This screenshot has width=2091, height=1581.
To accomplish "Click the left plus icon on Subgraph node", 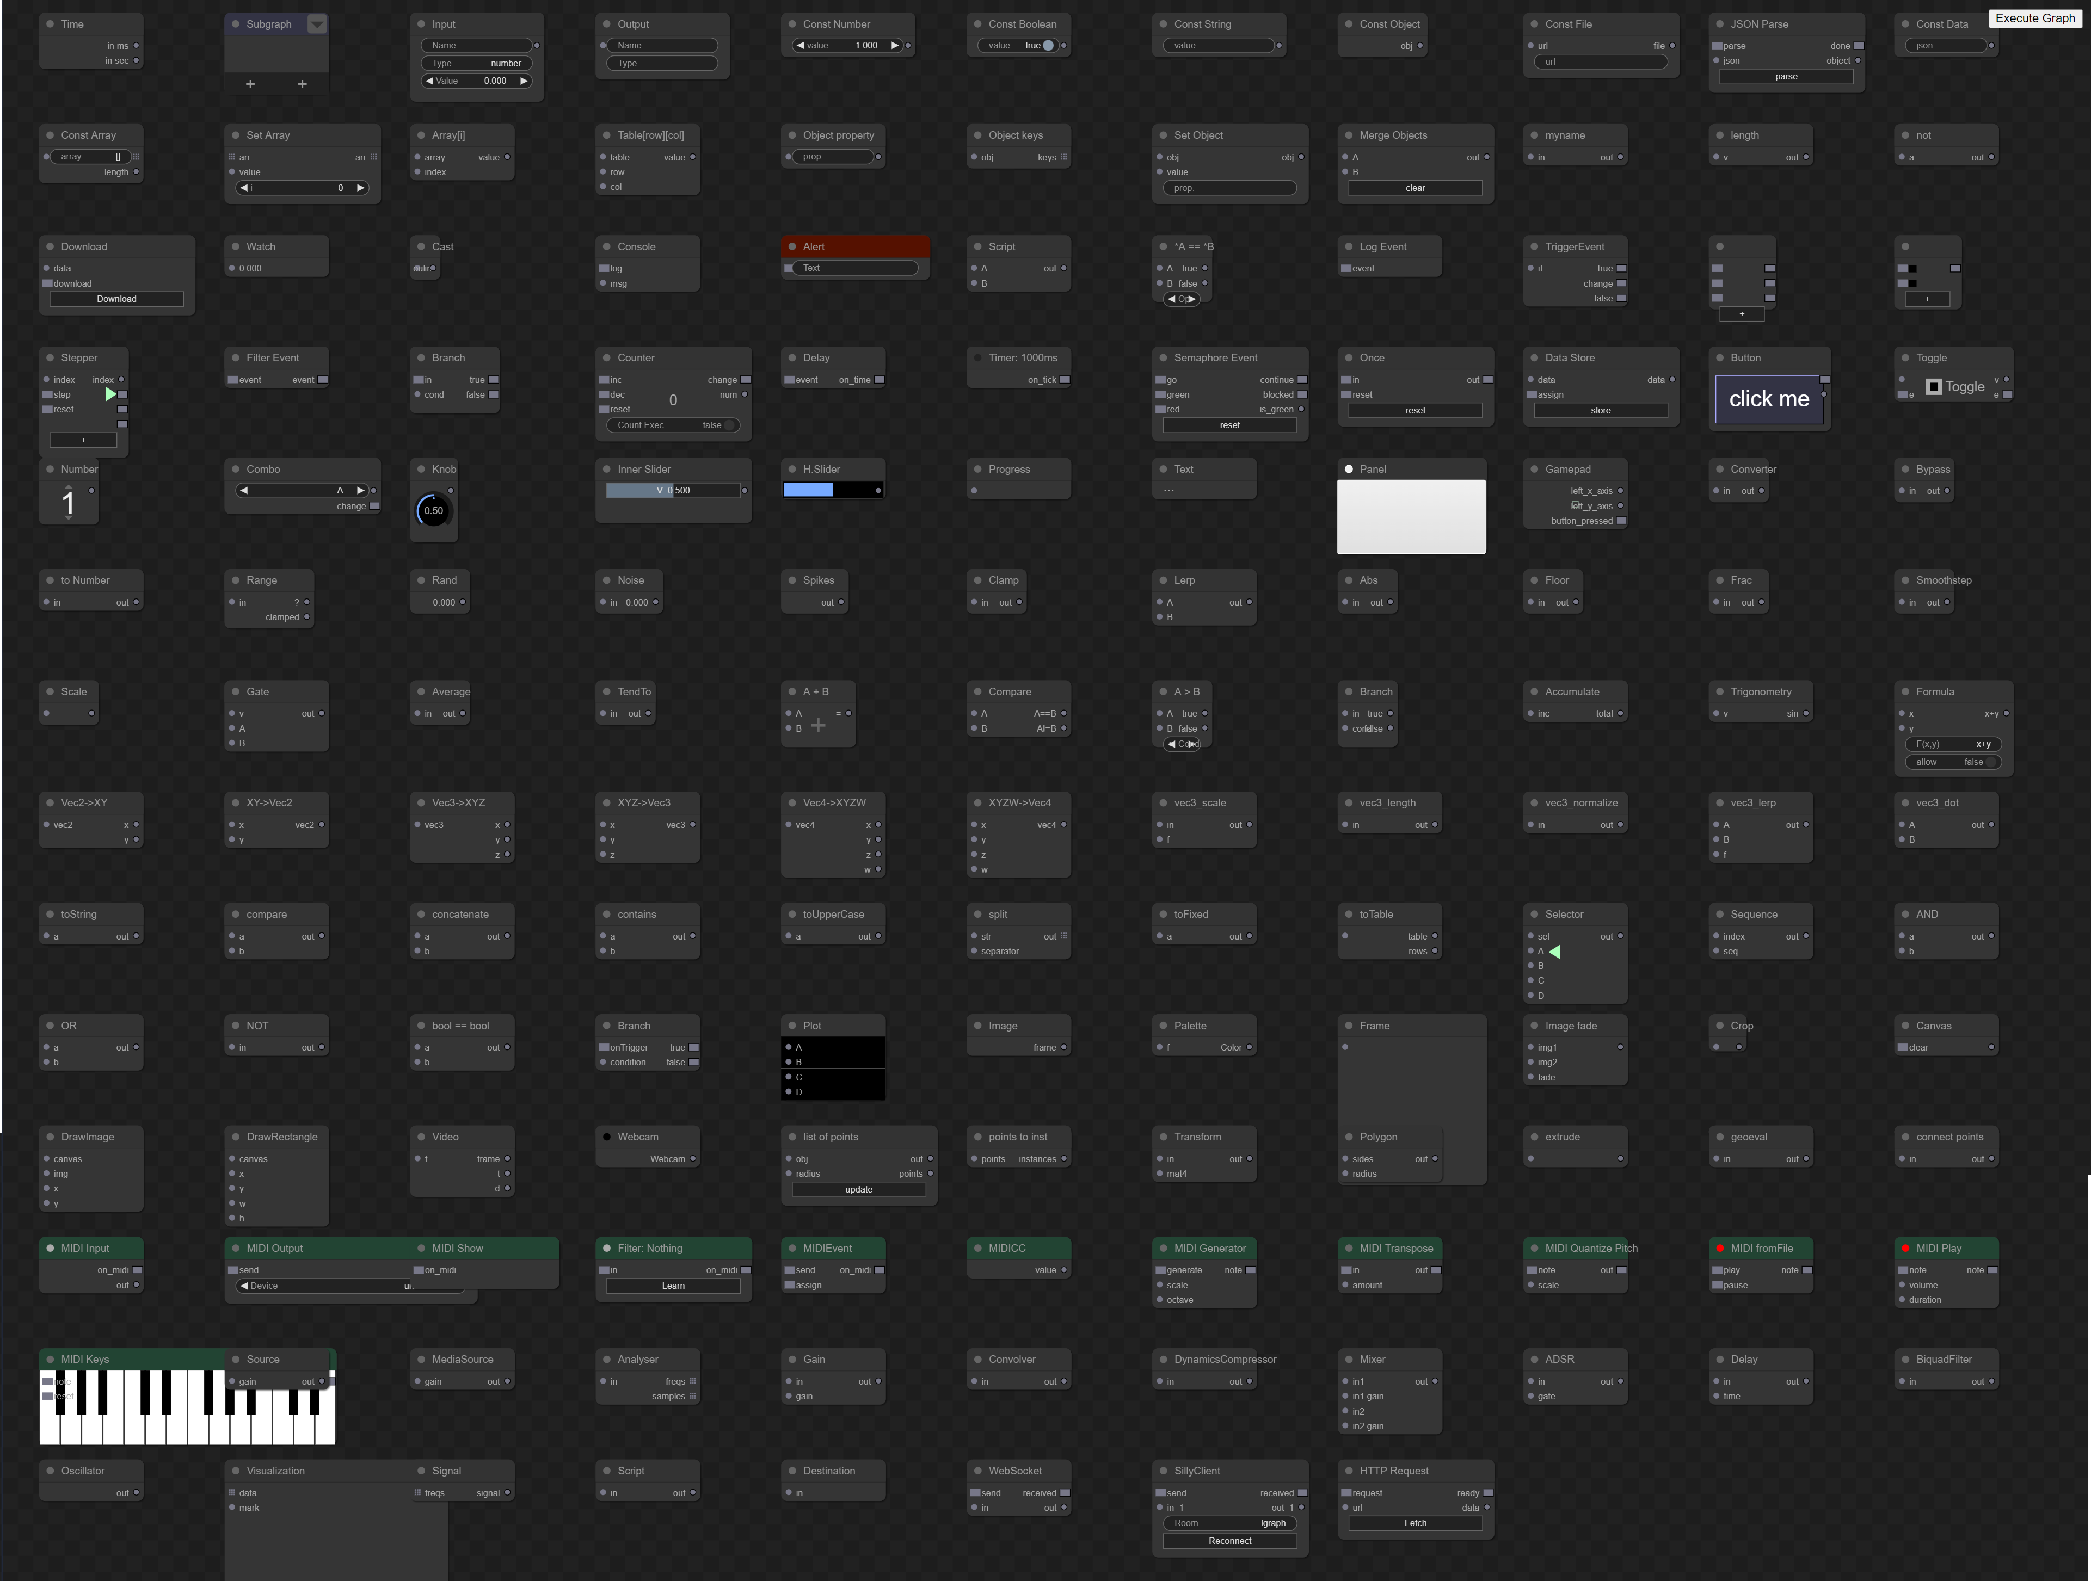I will pyautogui.click(x=250, y=84).
